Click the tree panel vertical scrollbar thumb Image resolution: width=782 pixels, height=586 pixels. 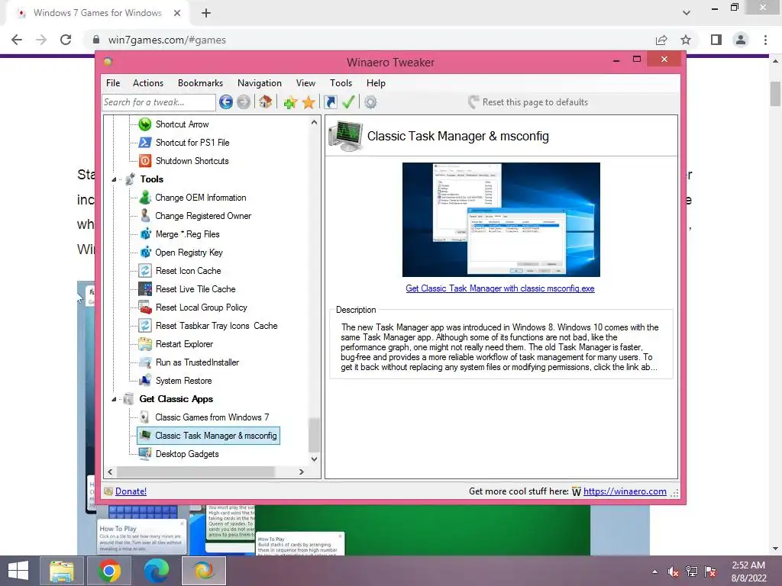click(314, 434)
